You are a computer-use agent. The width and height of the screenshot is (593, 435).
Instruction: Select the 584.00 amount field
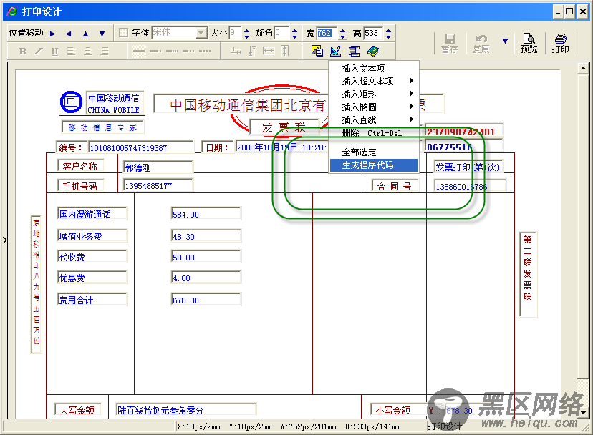[206, 215]
